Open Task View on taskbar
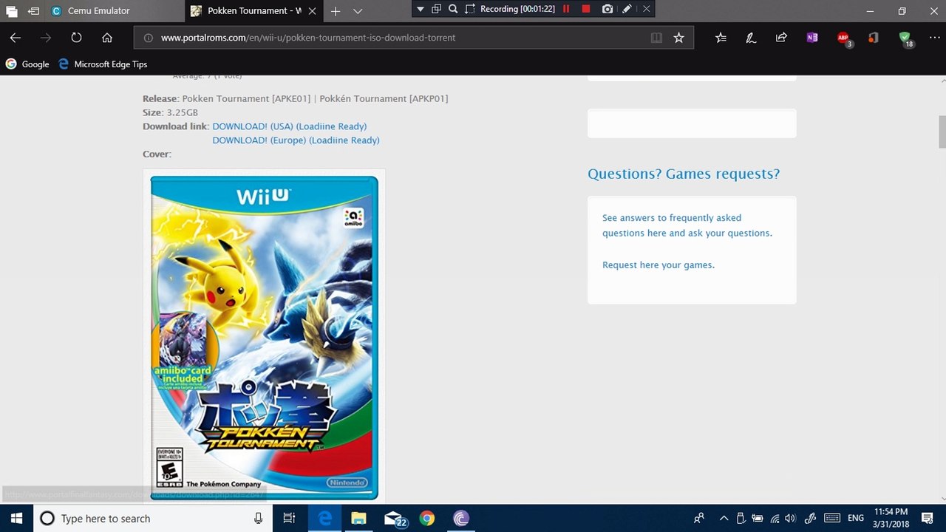 [x=289, y=519]
